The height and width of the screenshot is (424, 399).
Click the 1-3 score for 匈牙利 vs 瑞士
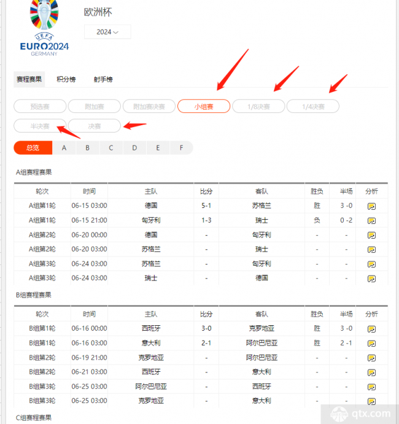(x=206, y=220)
